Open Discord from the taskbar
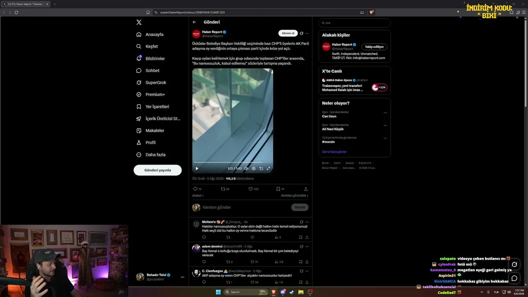528x297 pixels. coord(283,292)
